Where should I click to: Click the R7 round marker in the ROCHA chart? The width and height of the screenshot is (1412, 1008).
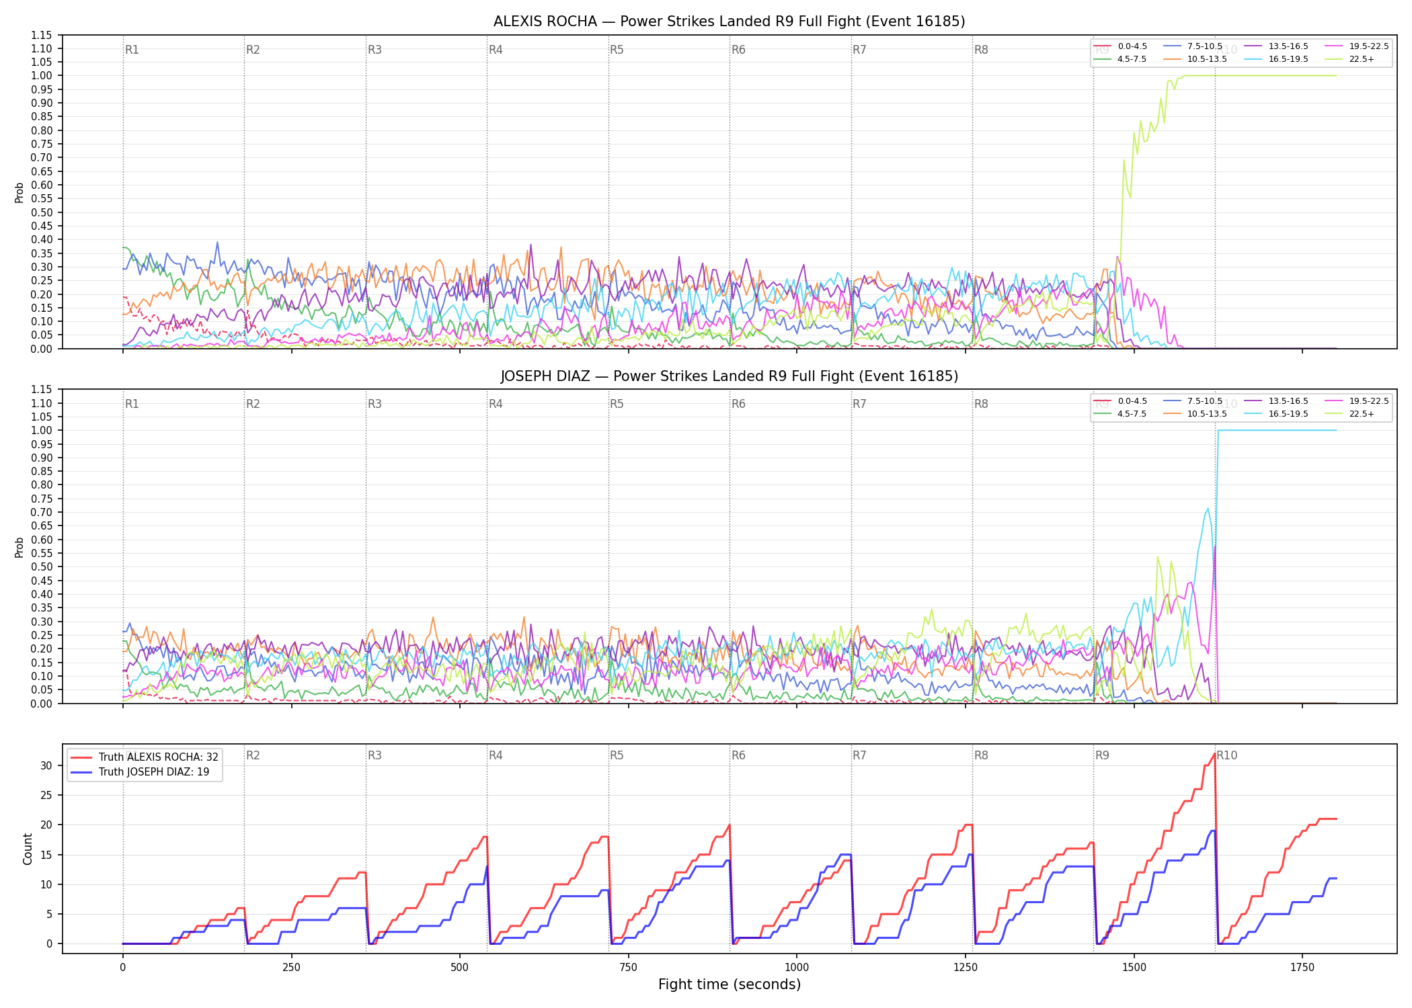coord(859,50)
